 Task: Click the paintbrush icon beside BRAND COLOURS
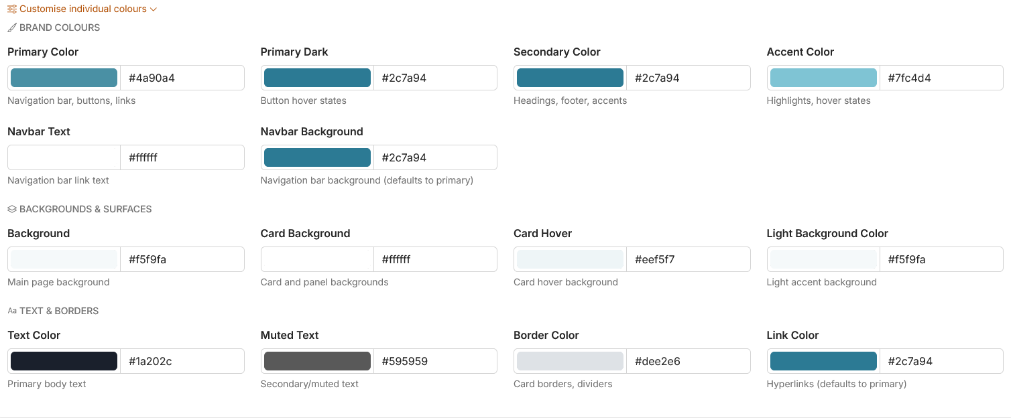pyautogui.click(x=11, y=27)
